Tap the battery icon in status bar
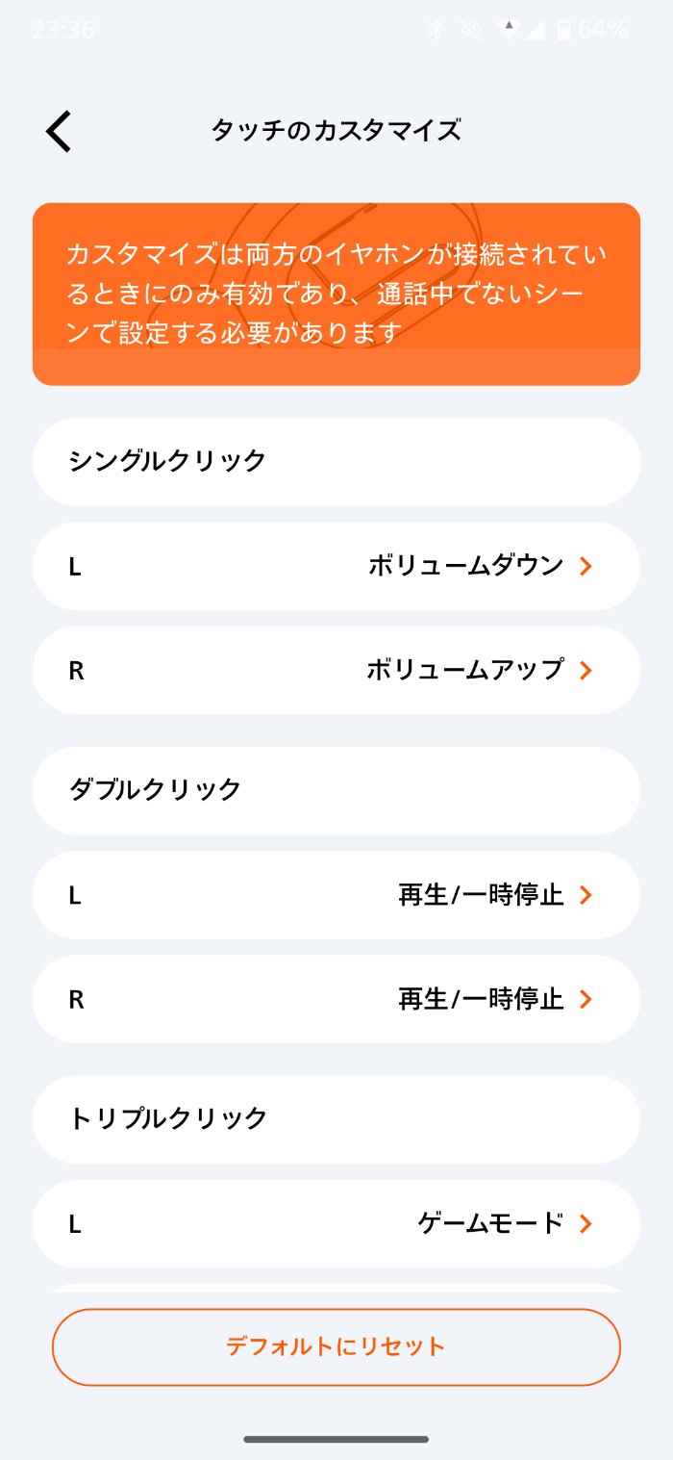673x1460 pixels. click(x=563, y=30)
